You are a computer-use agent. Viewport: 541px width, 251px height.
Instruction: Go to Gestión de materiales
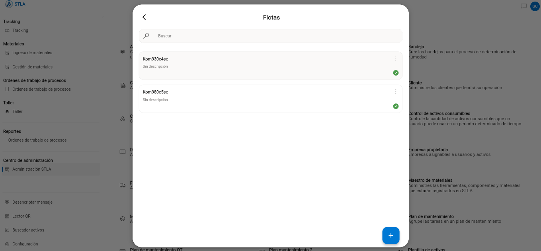coord(32,67)
